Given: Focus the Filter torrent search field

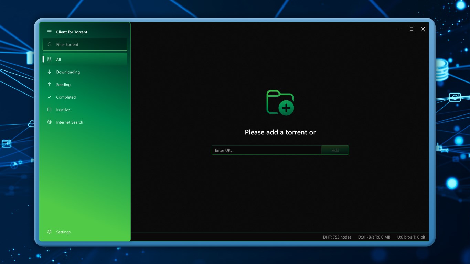Looking at the screenshot, I should tap(85, 44).
